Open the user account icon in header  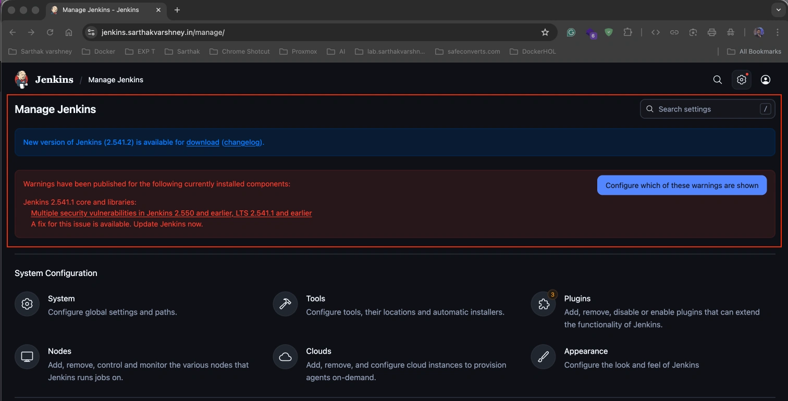click(x=766, y=80)
